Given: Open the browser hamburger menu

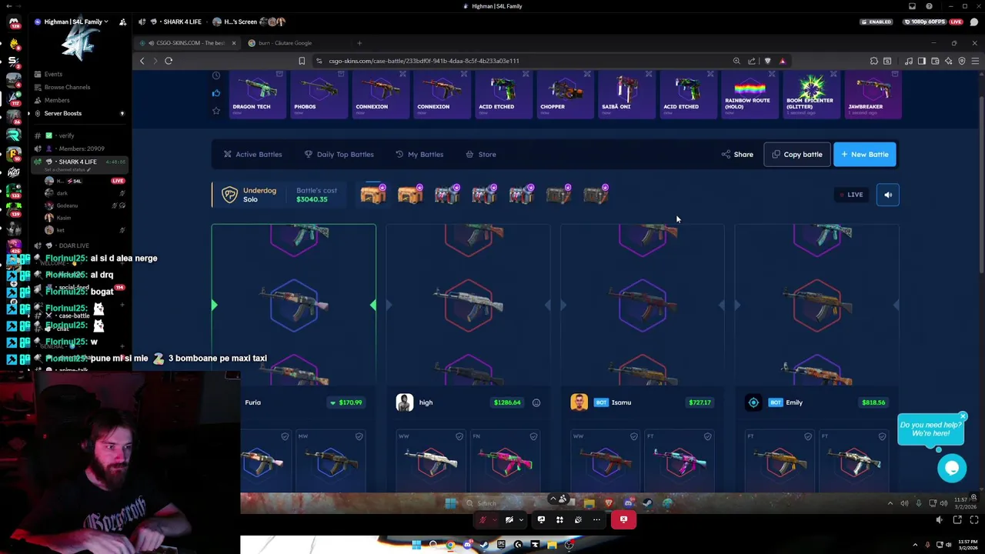Looking at the screenshot, I should (975, 61).
